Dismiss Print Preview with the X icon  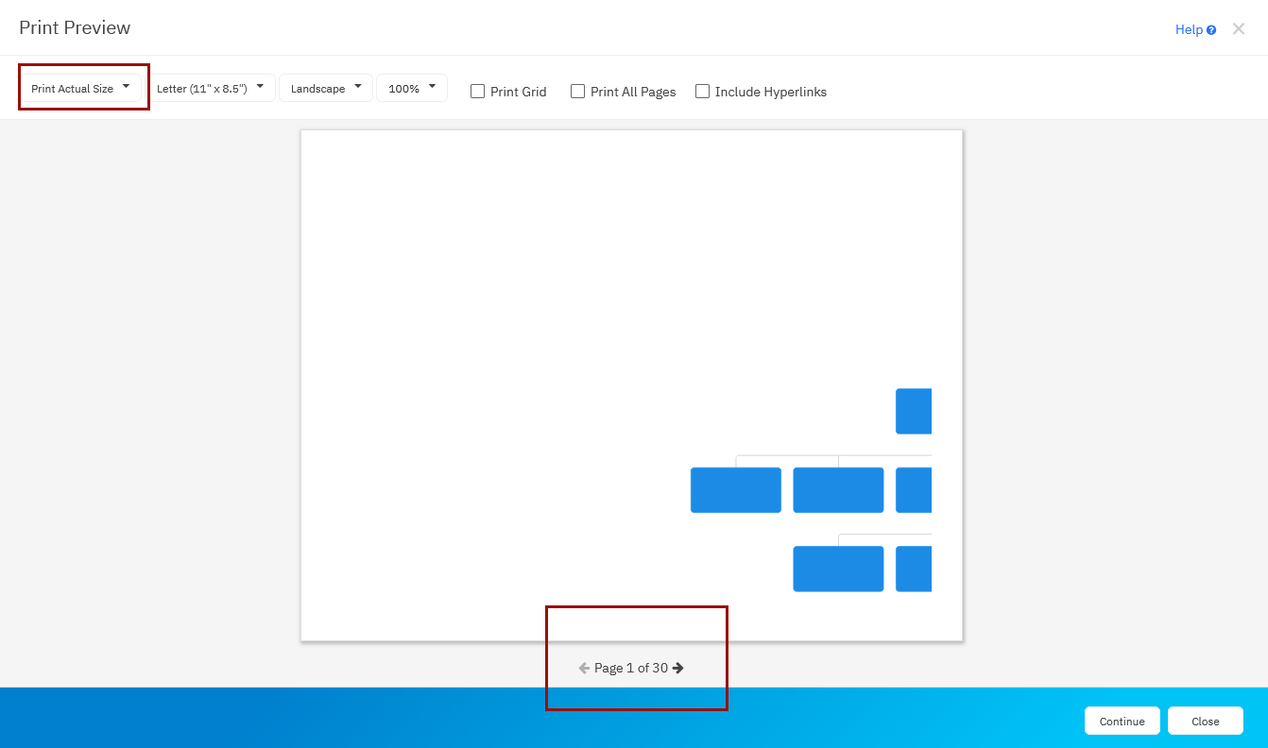tap(1239, 29)
